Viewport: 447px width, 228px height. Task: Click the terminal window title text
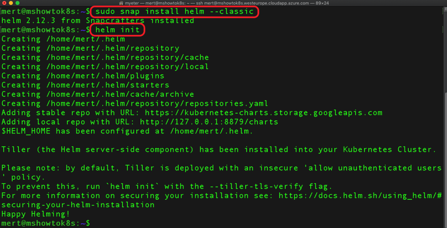coord(223,3)
